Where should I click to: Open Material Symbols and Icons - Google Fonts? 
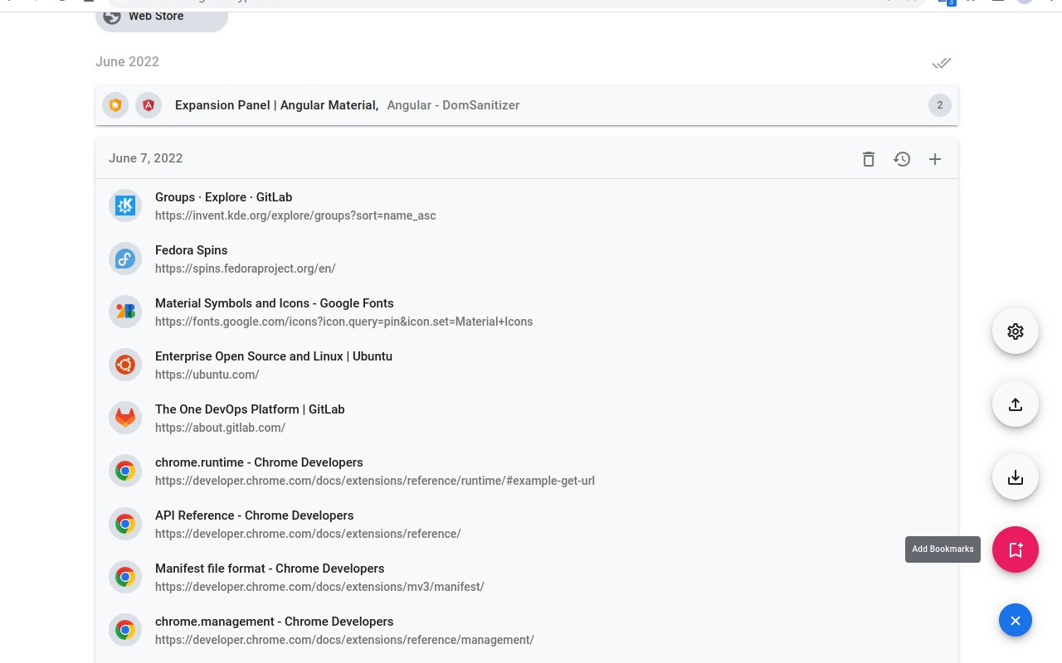pos(274,303)
